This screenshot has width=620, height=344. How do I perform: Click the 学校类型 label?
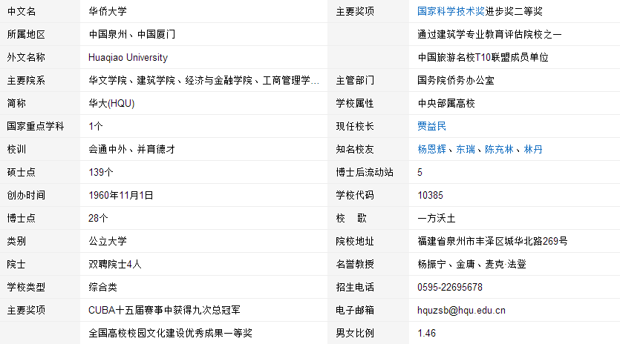pos(26,287)
